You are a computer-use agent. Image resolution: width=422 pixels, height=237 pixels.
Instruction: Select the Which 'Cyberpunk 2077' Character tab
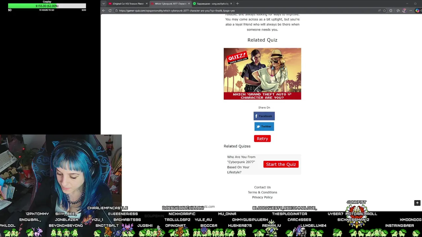tap(170, 4)
